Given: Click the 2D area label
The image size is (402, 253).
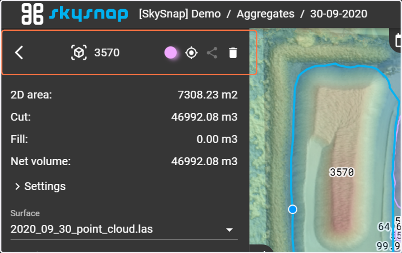Looking at the screenshot, I should pyautogui.click(x=31, y=95).
